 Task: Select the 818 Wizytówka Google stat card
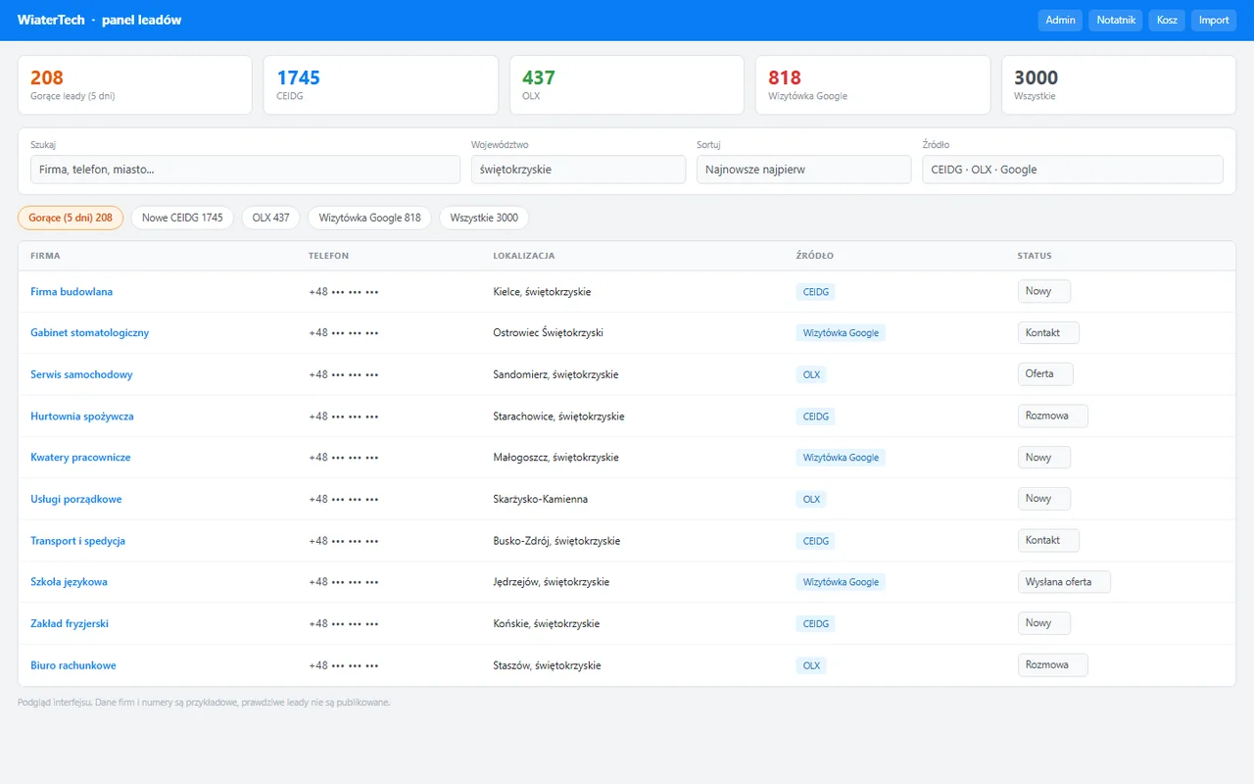coord(873,85)
